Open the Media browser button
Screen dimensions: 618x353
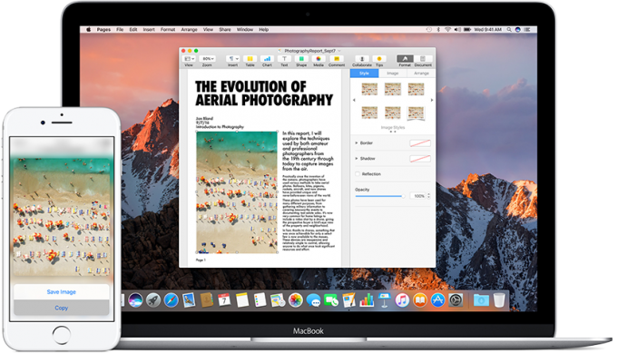pos(319,59)
